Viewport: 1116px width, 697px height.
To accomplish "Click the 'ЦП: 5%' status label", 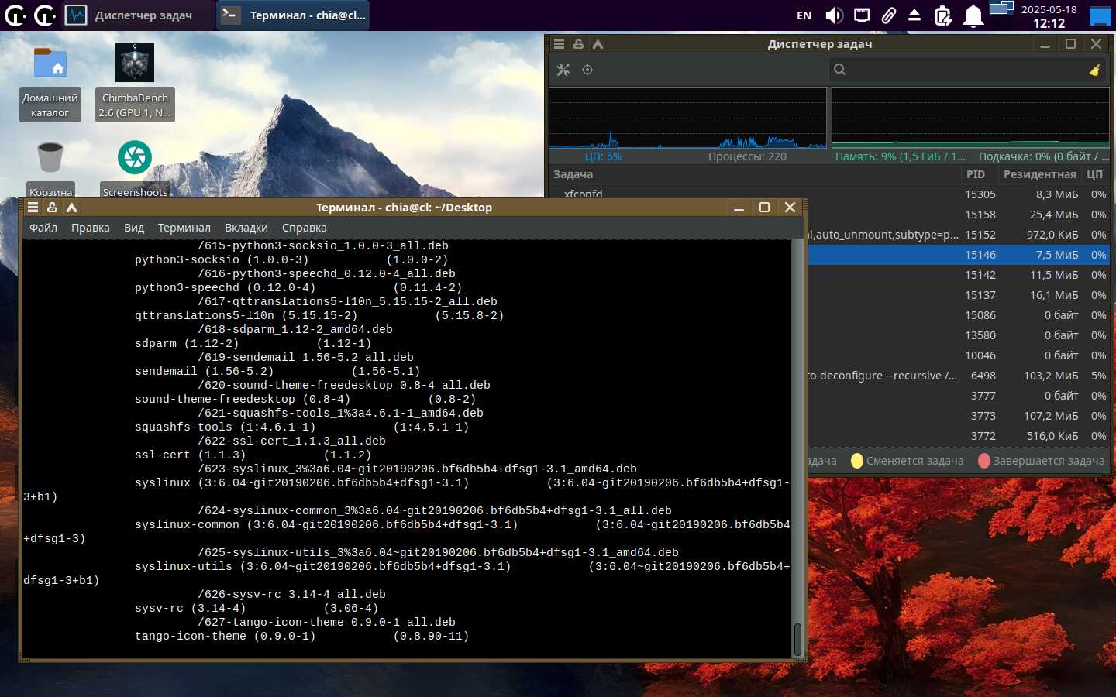I will pos(603,156).
